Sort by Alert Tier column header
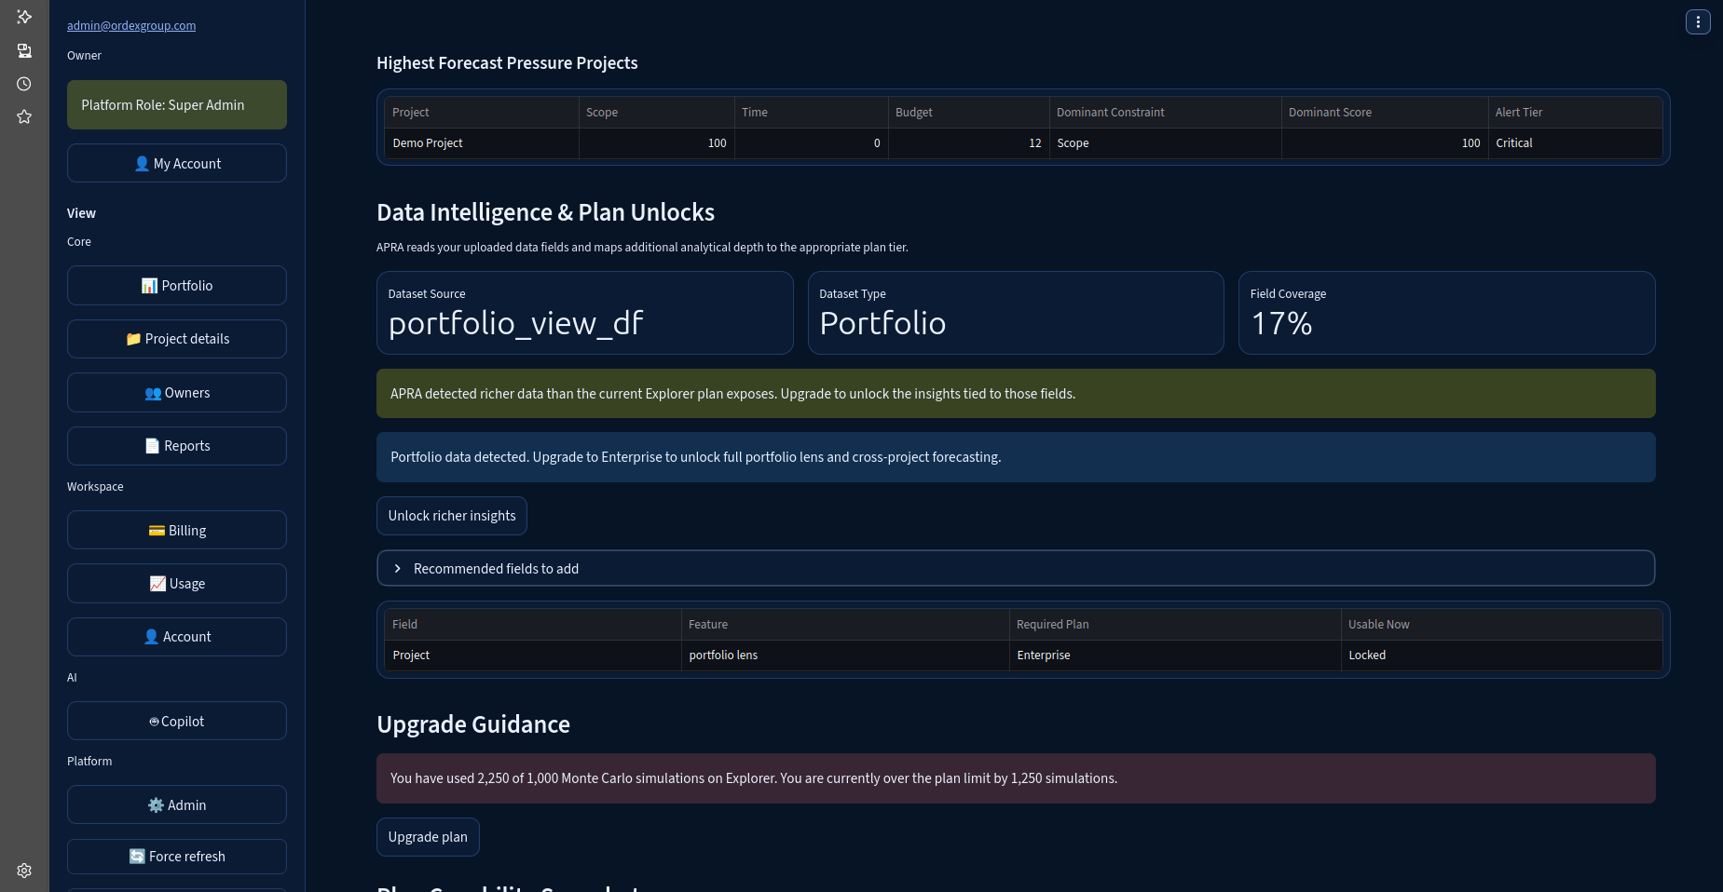The width and height of the screenshot is (1723, 892). click(1575, 112)
